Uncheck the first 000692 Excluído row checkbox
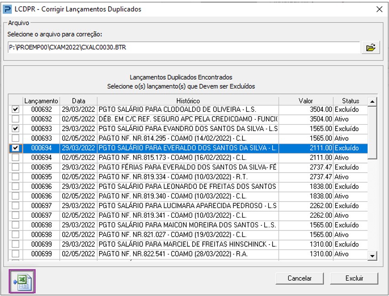This screenshot has width=389, height=296. point(16,110)
